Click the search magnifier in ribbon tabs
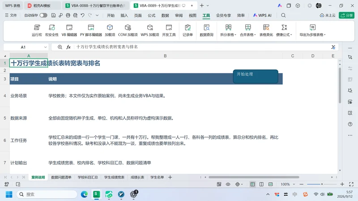The image size is (358, 201). (283, 15)
